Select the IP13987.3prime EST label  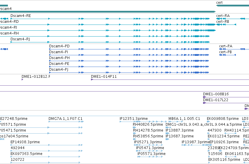(x=196, y=142)
